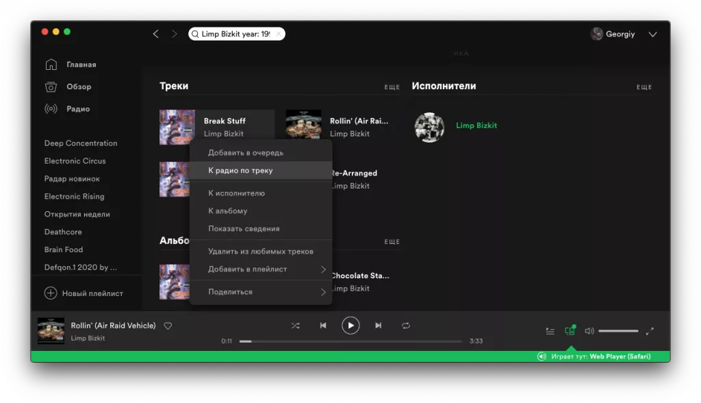701x403 pixels.
Task: Open the Радио section from the sidebar
Action: point(51,108)
